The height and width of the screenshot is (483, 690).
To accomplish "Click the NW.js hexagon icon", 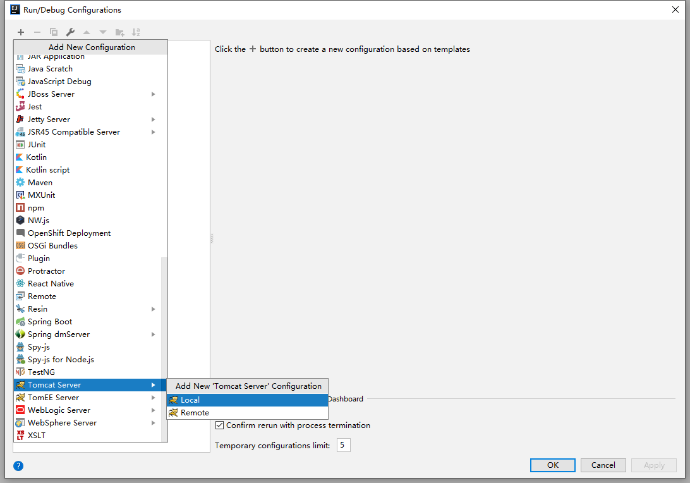I will [20, 220].
